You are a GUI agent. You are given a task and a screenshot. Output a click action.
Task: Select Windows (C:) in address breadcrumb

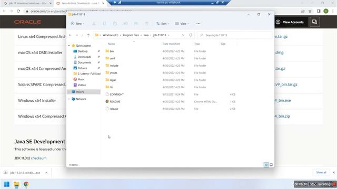coord(110,35)
